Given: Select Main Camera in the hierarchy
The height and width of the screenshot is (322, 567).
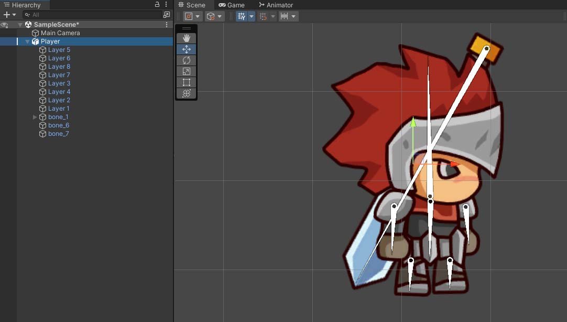Looking at the screenshot, I should click(60, 33).
